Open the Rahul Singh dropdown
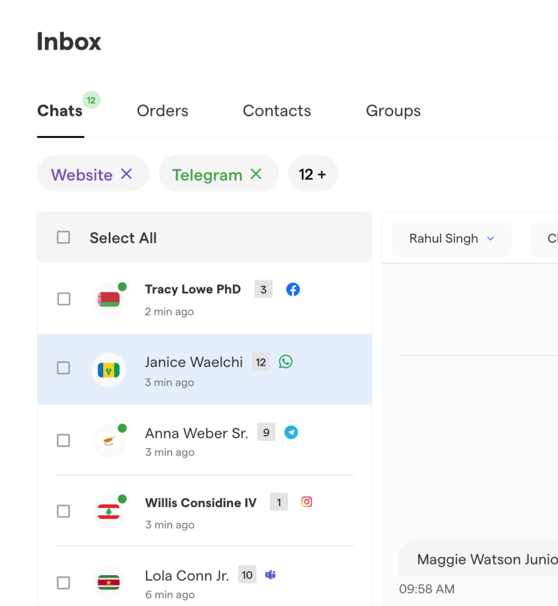This screenshot has width=558, height=606. pyautogui.click(x=452, y=238)
